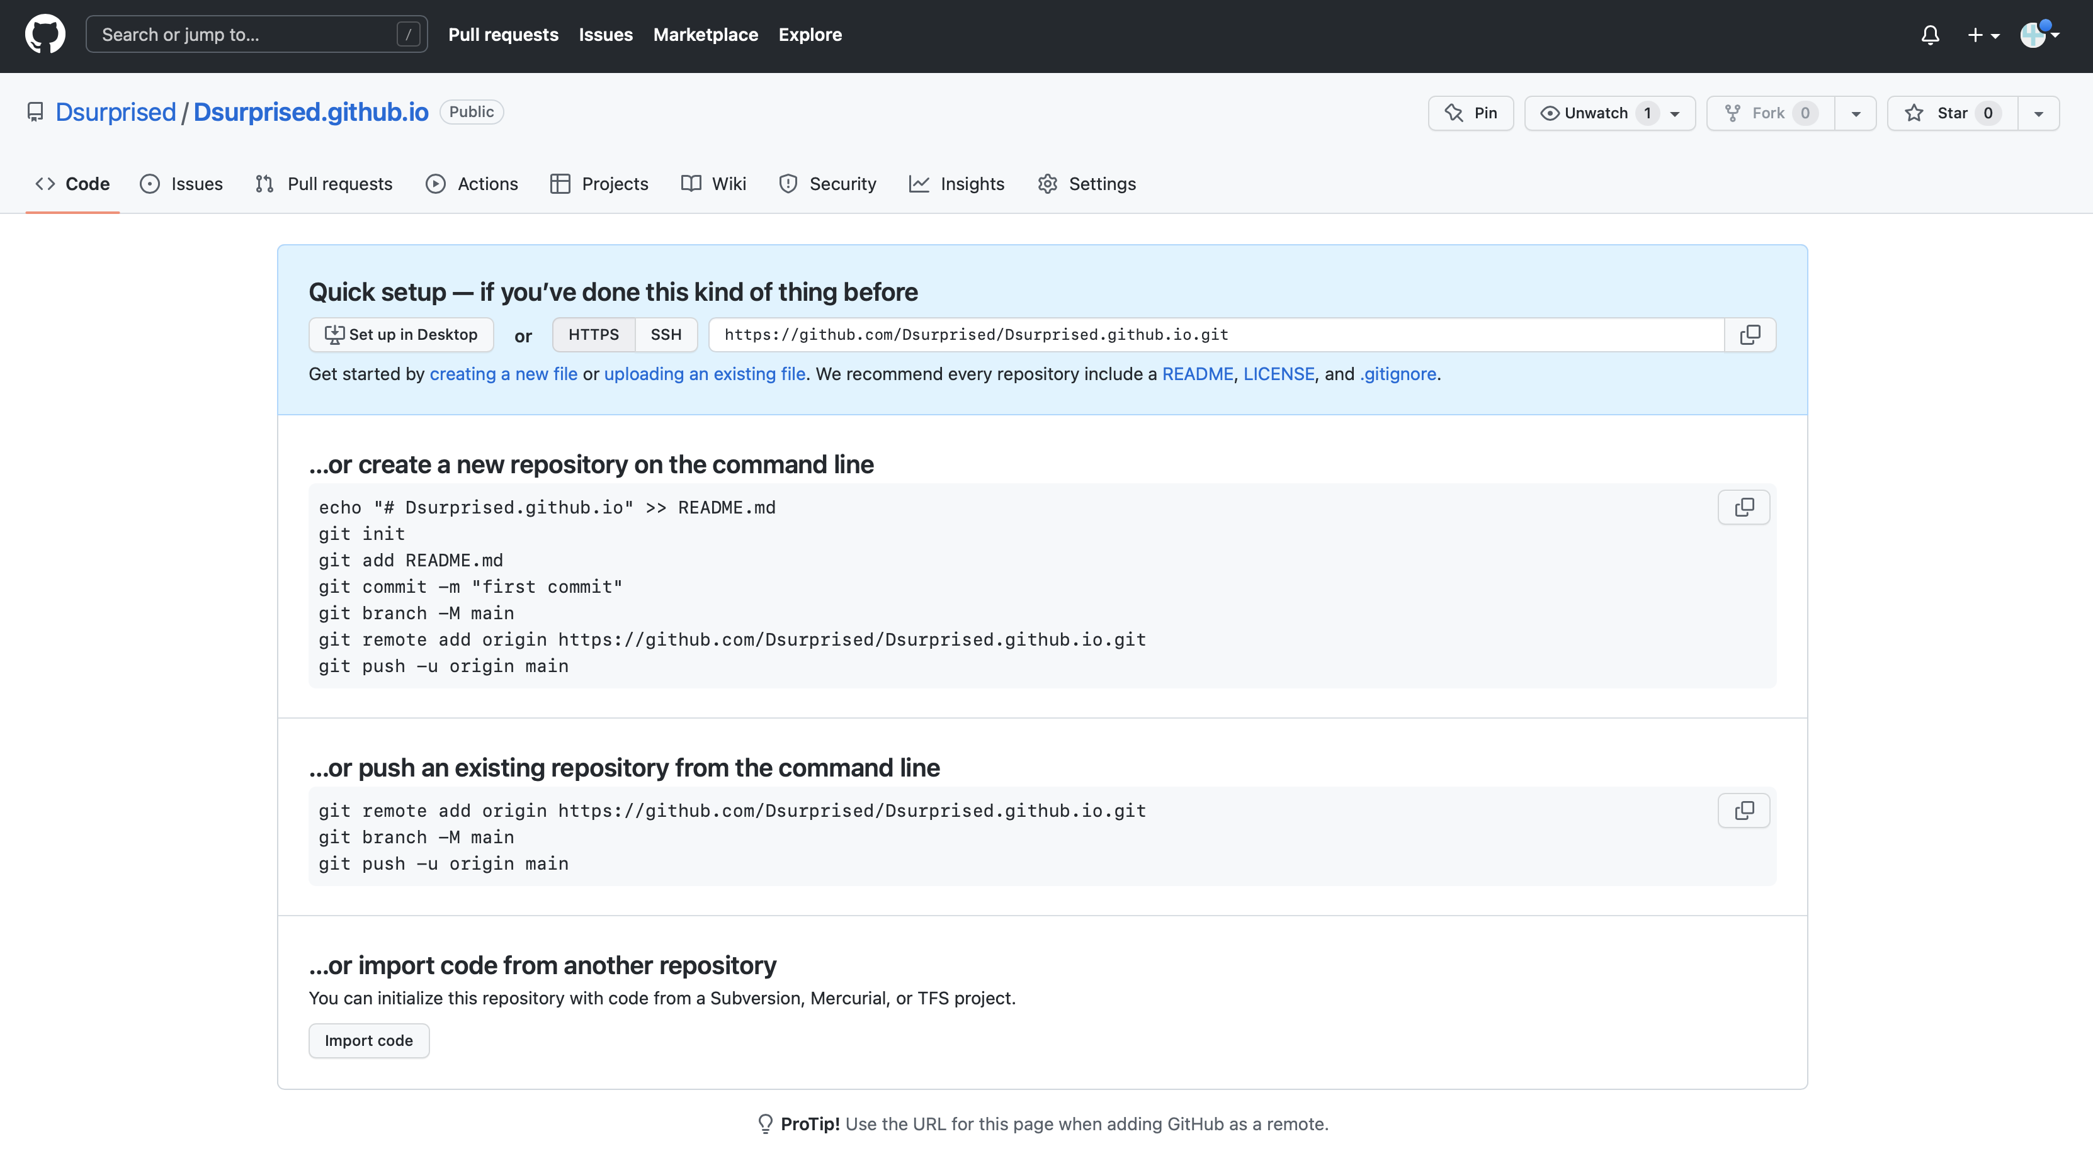
Task: Focus the Search or jump to field
Action: pyautogui.click(x=256, y=34)
